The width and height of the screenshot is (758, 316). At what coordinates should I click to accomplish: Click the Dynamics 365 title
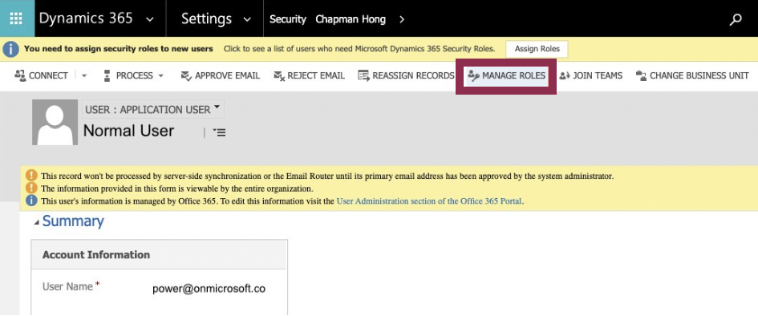tap(86, 18)
